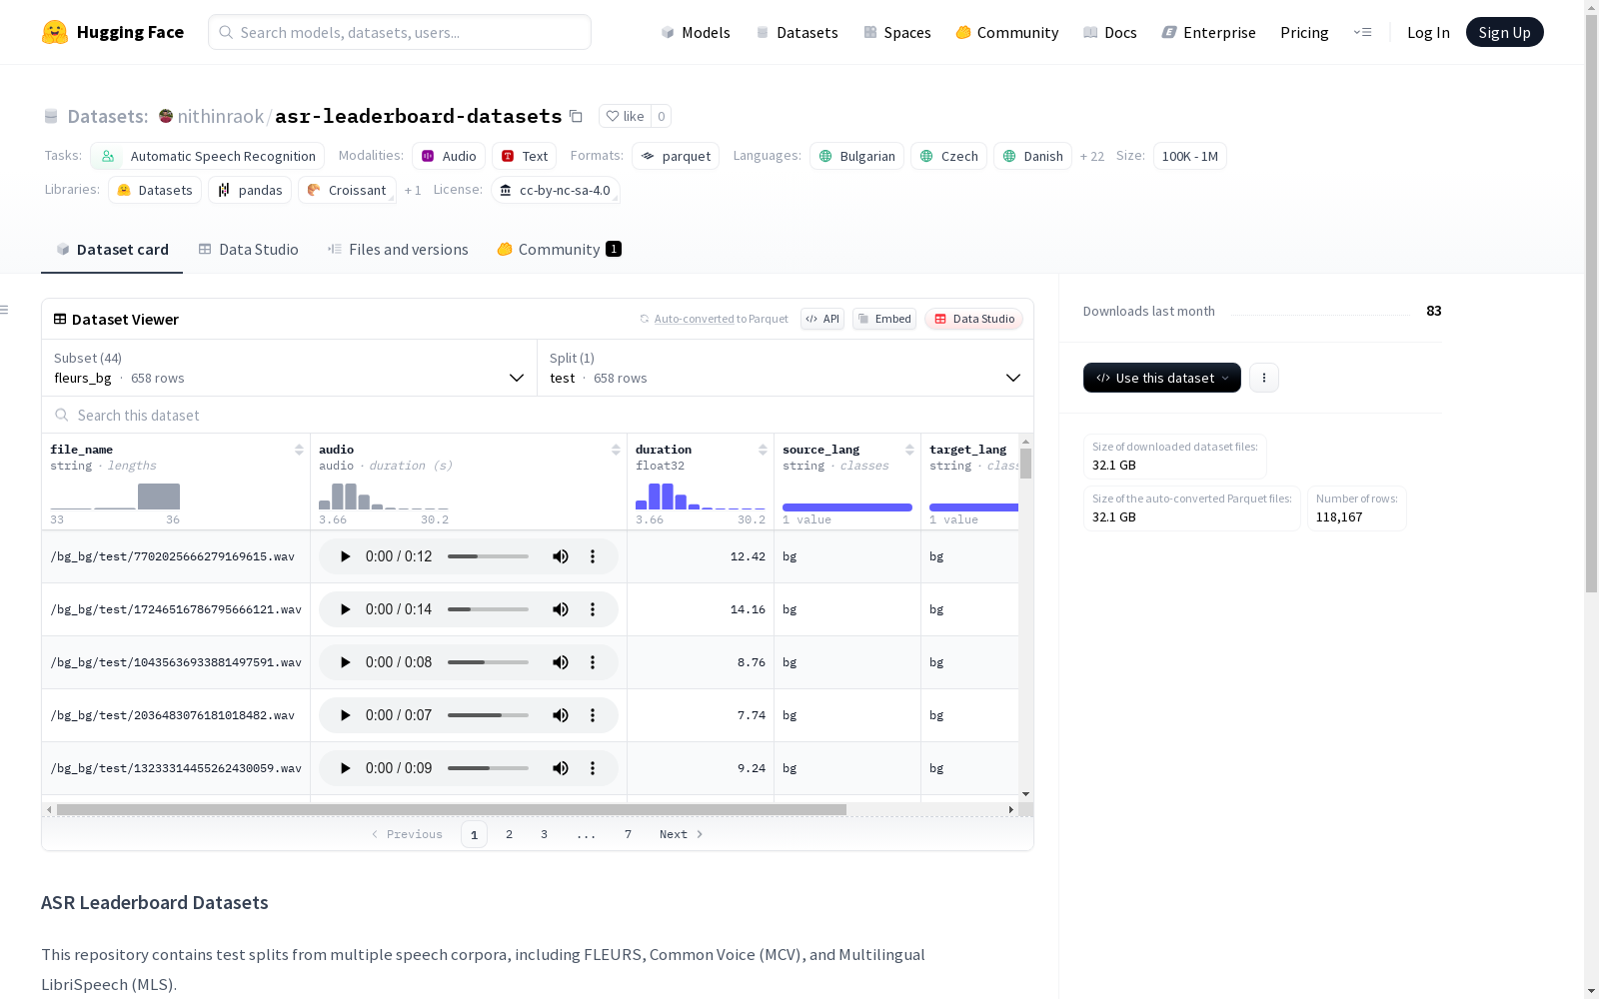Mute audio in the 0:14 player
1599x999 pixels.
point(561,609)
